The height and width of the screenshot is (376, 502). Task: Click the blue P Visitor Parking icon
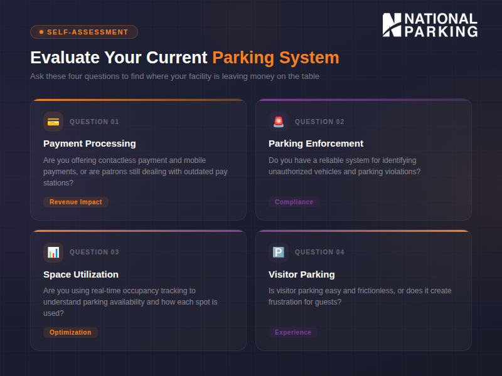tap(279, 252)
